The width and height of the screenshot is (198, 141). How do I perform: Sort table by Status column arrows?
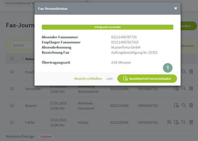(x=23, y=59)
